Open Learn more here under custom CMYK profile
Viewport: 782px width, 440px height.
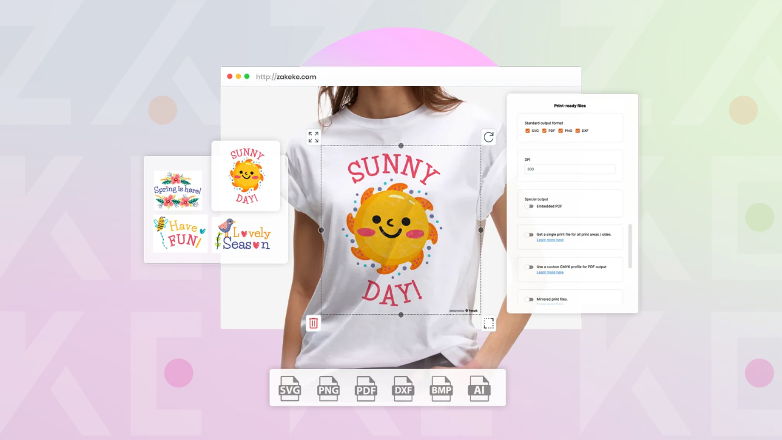tap(550, 272)
